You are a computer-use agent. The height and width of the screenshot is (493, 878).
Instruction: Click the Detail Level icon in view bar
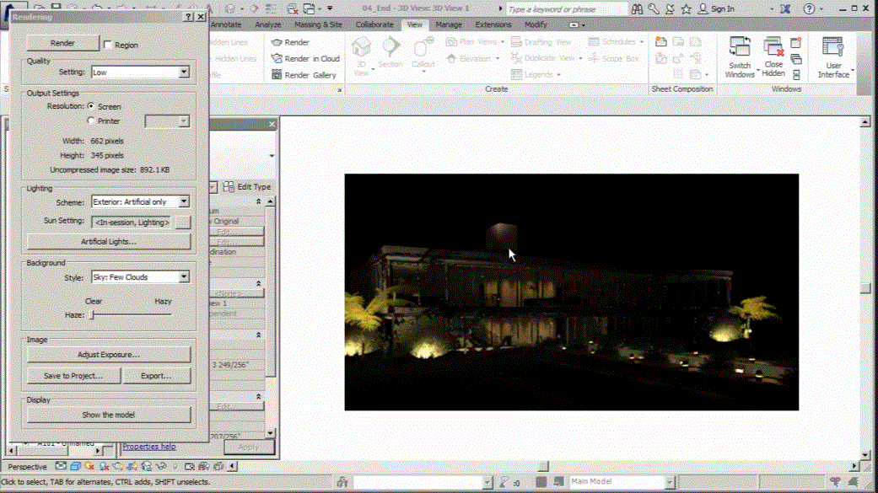[61, 466]
